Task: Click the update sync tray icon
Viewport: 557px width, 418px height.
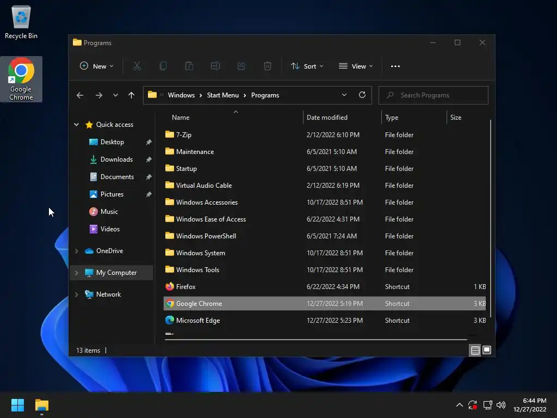Action: (x=473, y=405)
